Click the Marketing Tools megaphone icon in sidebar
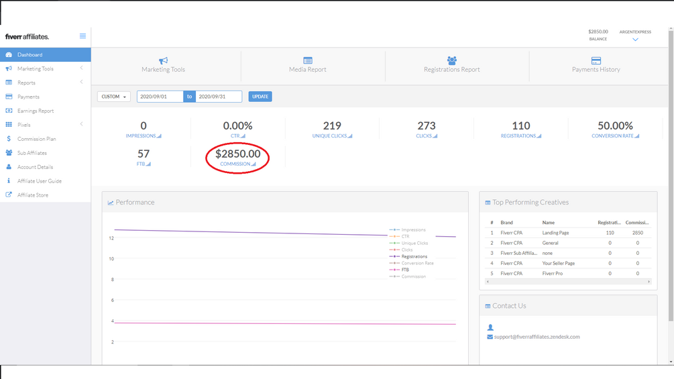This screenshot has height=379, width=674. pyautogui.click(x=9, y=68)
